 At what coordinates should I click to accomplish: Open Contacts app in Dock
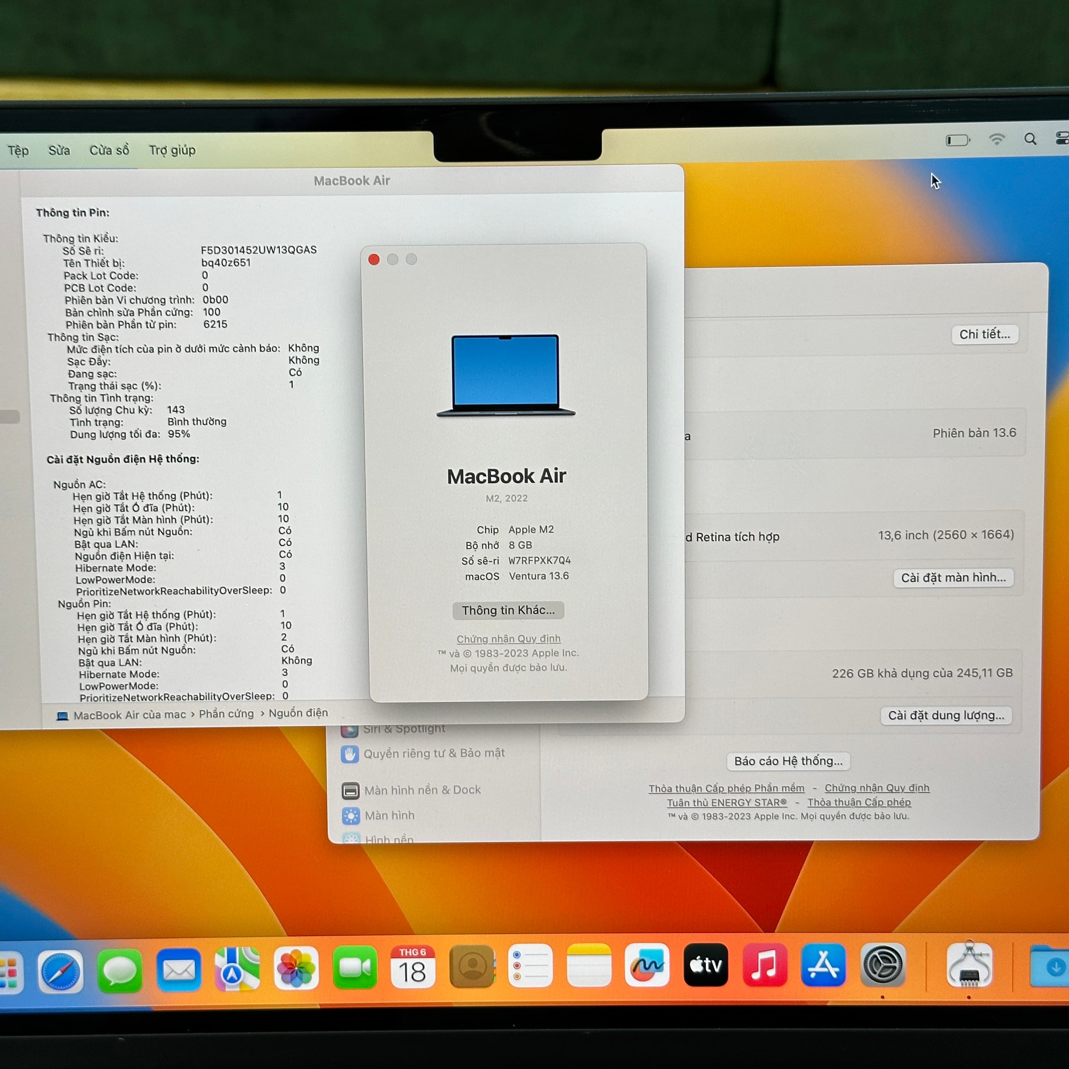coord(472,966)
